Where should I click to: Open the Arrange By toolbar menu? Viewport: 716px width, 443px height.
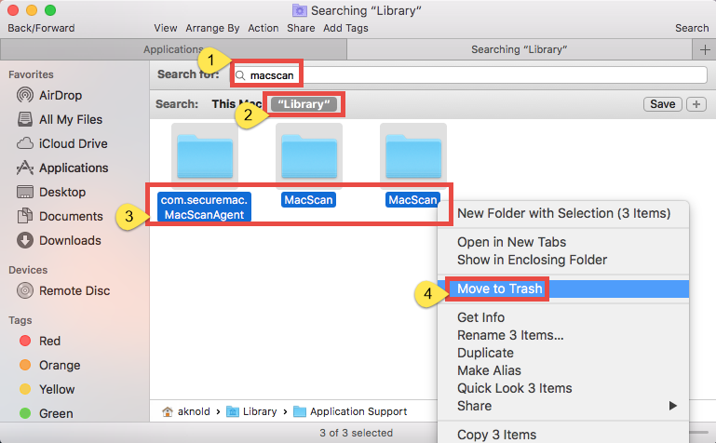point(212,28)
